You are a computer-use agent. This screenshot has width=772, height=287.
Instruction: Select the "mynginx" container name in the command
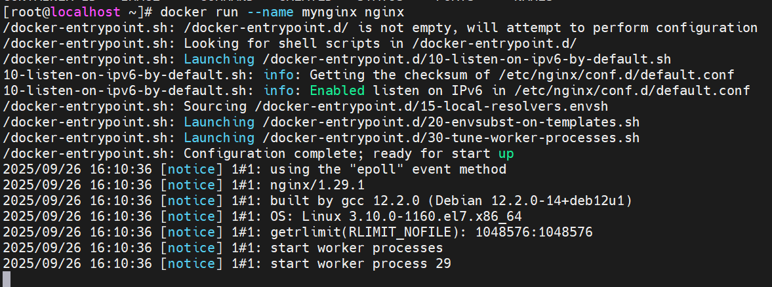coord(330,12)
